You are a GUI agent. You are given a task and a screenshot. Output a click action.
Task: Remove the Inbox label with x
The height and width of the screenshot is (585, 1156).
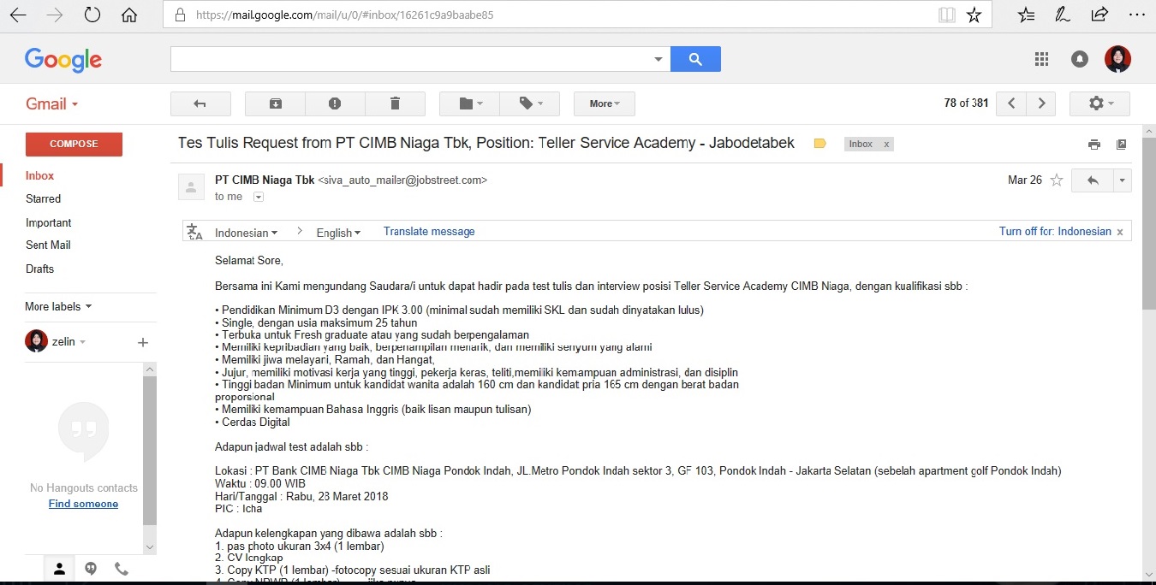click(x=887, y=145)
